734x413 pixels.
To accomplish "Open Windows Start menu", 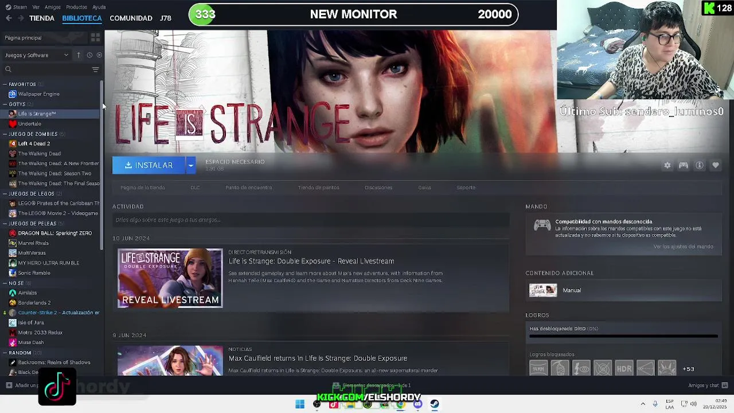I will [x=300, y=404].
